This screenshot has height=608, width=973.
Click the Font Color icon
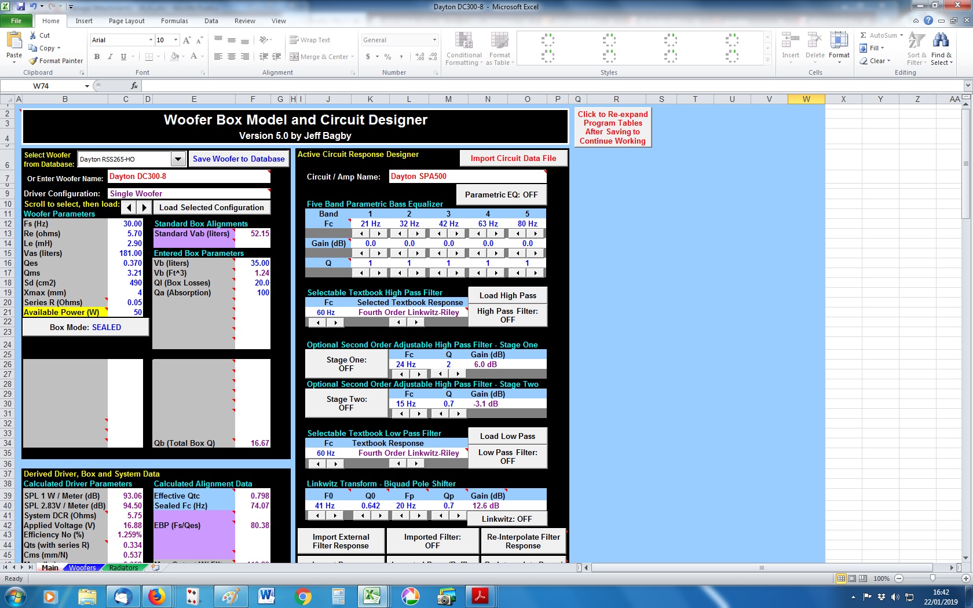(193, 57)
